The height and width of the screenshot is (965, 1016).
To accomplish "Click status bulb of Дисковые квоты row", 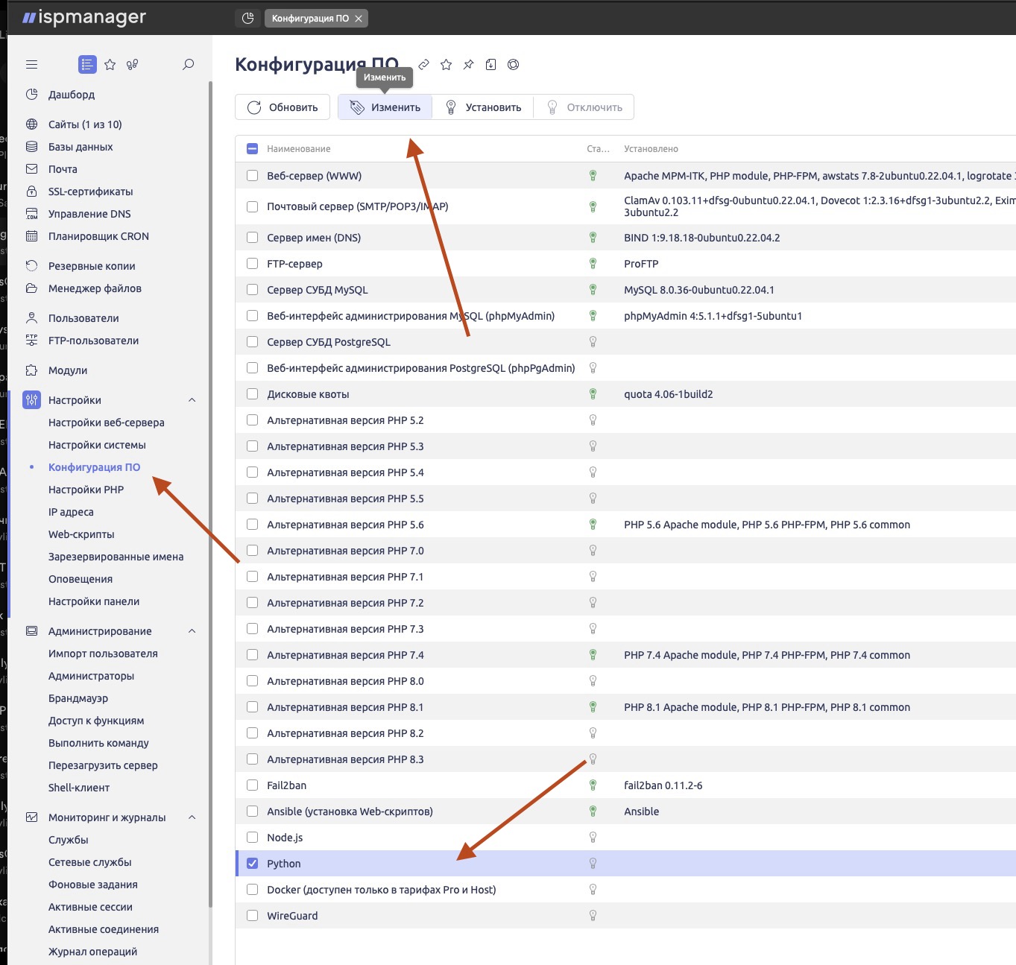I will (x=593, y=394).
